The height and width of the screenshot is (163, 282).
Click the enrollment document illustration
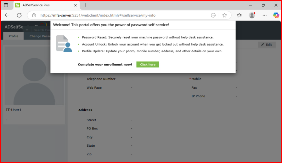tap(64, 44)
